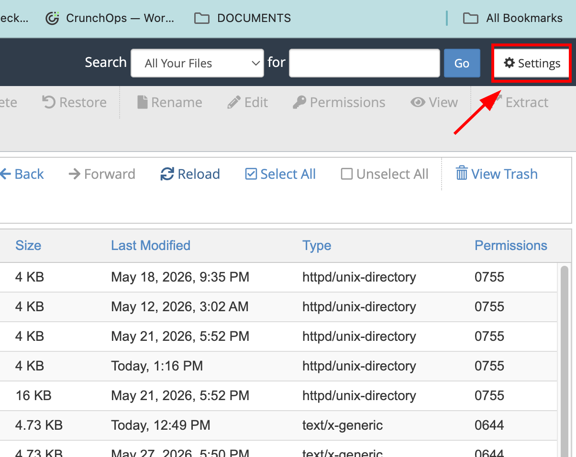Click the 0644 permissions of Today 12:49 PM row
Viewport: 576px width, 457px height.
[x=489, y=425]
